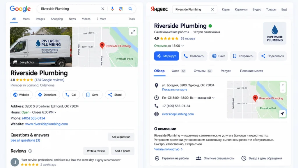
Task: Get Directions to Riverside Plumbing
Action: [x=47, y=95]
